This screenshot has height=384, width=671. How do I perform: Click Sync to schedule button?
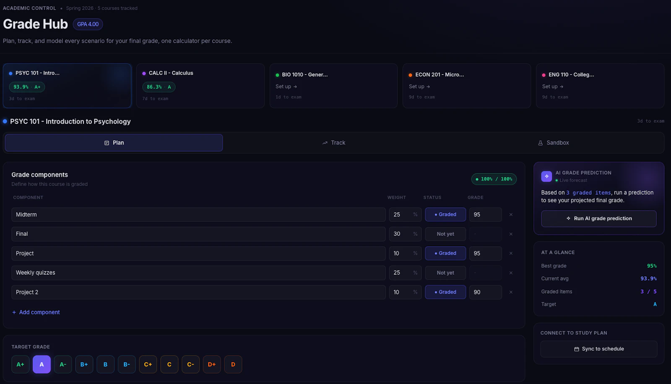(x=599, y=349)
